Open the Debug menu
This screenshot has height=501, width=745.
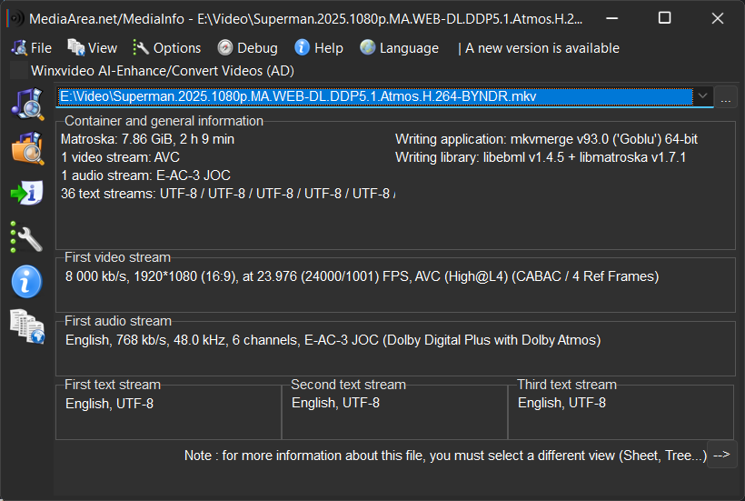click(247, 48)
